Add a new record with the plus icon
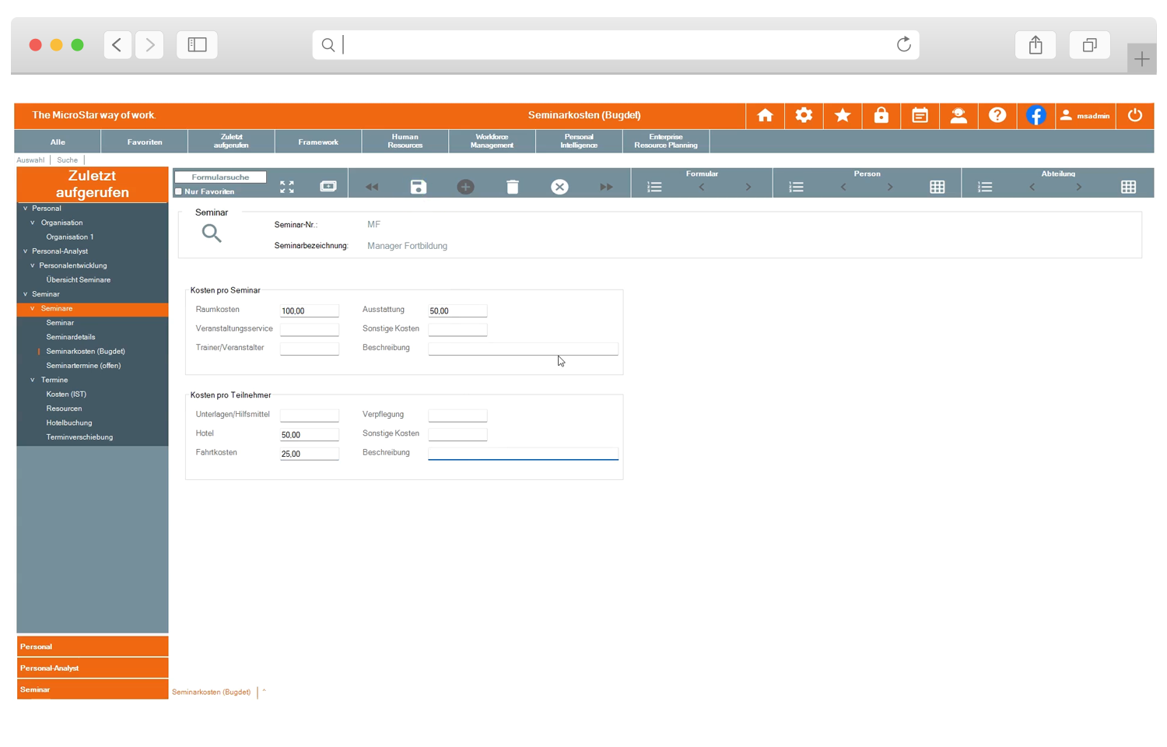Screen dimensions: 1167x747 pyautogui.click(x=465, y=187)
